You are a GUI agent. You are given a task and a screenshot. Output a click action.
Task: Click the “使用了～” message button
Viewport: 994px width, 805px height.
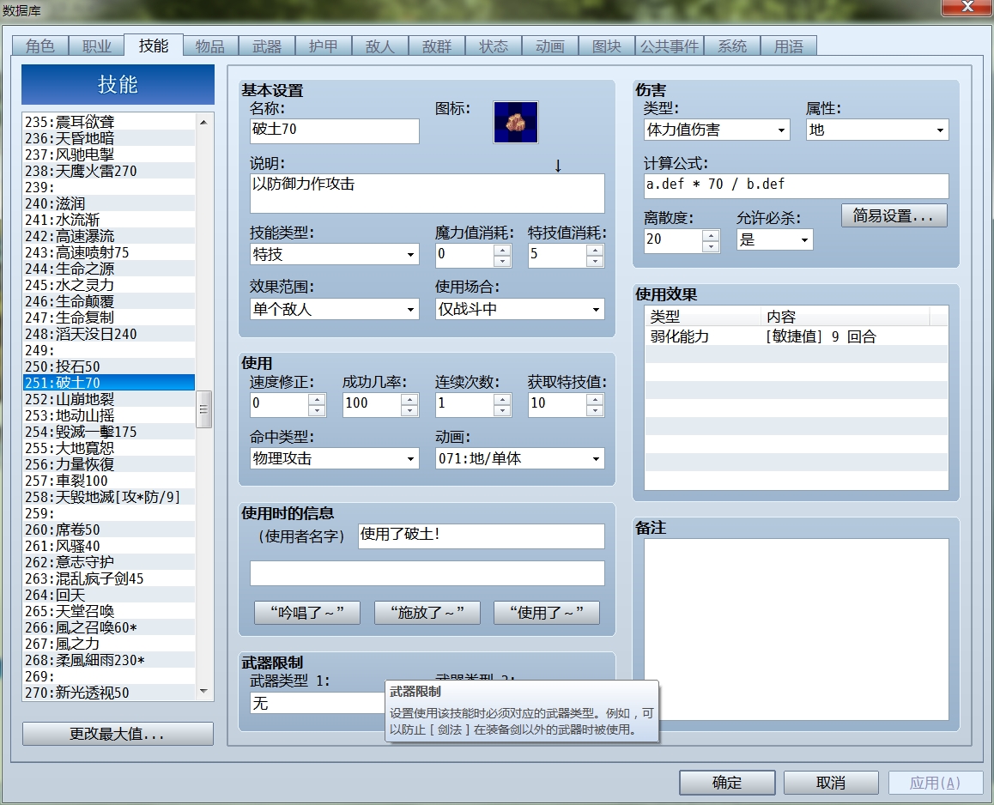pos(547,612)
